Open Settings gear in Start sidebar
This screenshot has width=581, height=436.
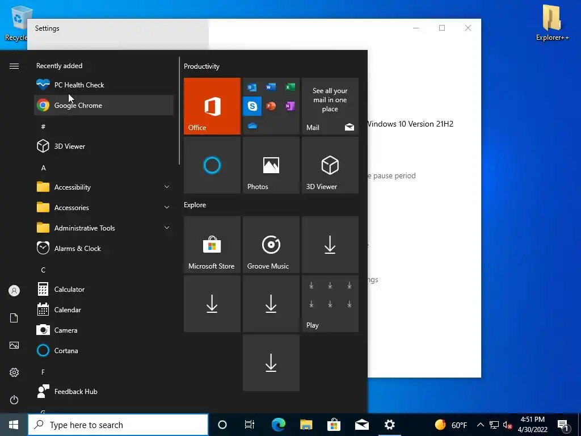point(14,372)
